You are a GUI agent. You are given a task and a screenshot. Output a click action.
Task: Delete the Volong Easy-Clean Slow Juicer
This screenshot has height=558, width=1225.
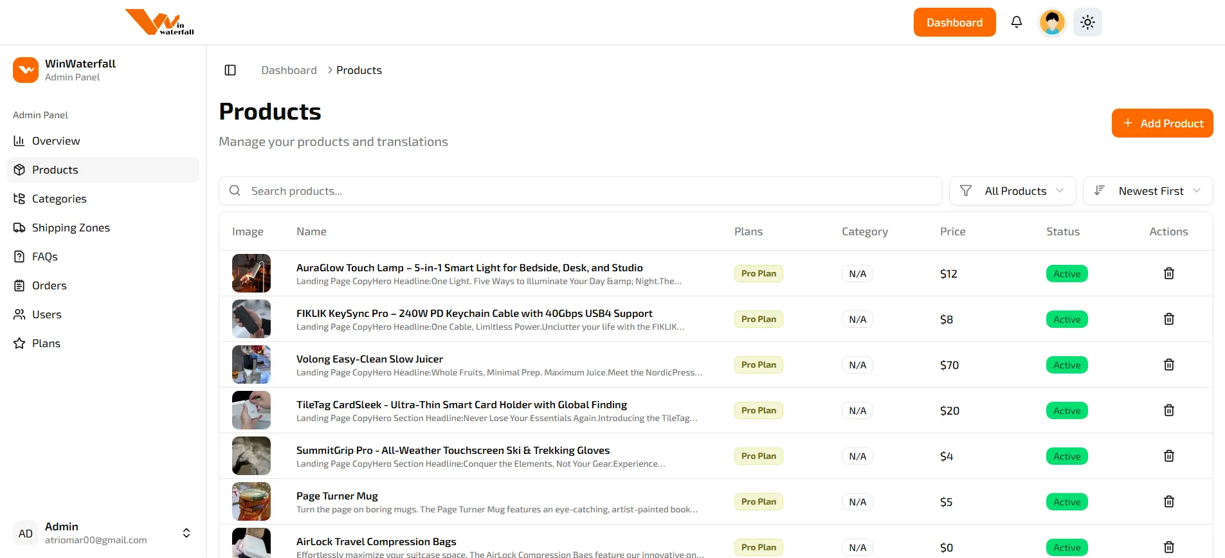tap(1168, 365)
